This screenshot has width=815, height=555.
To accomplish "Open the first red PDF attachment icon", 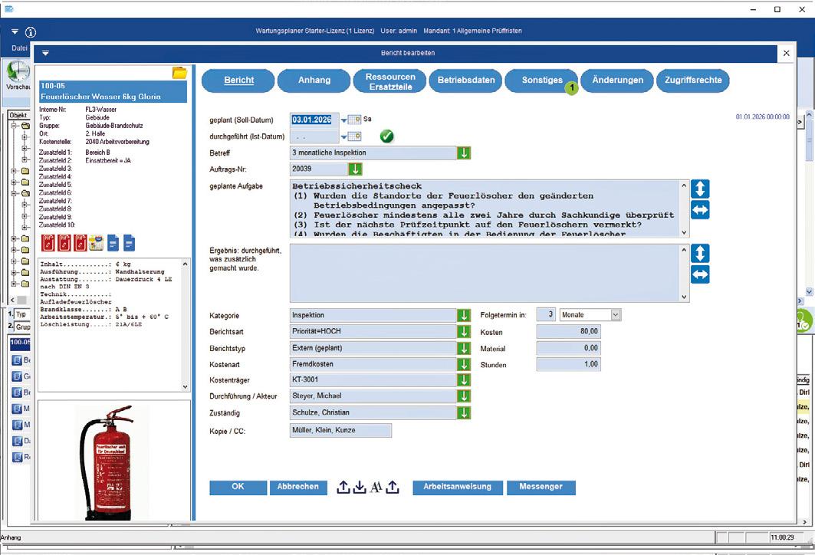I will pyautogui.click(x=48, y=243).
